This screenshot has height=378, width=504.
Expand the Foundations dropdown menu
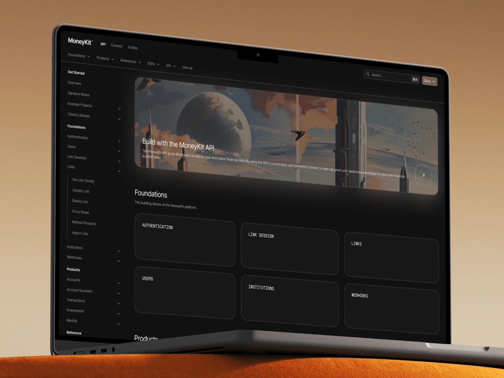pos(79,56)
